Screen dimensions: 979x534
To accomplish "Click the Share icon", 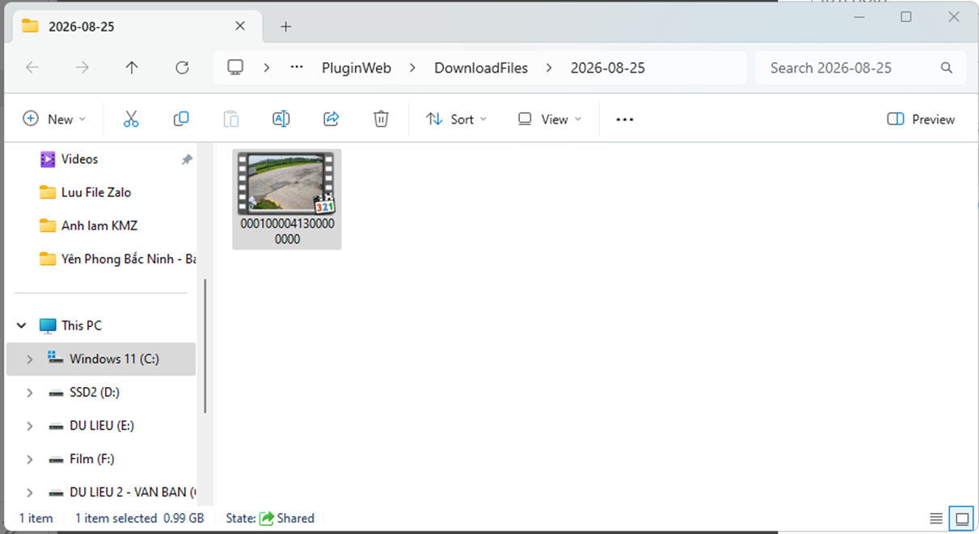I will click(x=331, y=120).
